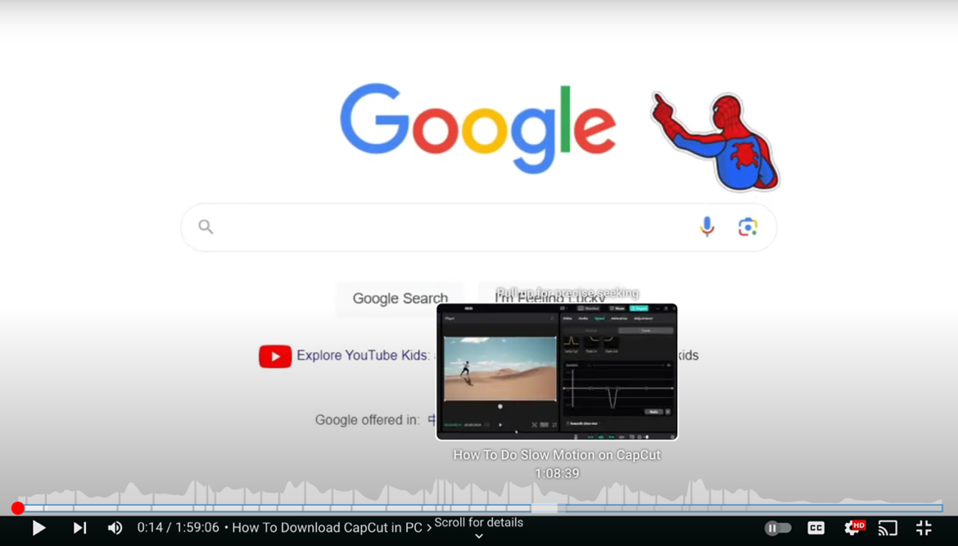958x546 pixels.
Task: Click 'Google offered in:' text
Action: coord(367,420)
